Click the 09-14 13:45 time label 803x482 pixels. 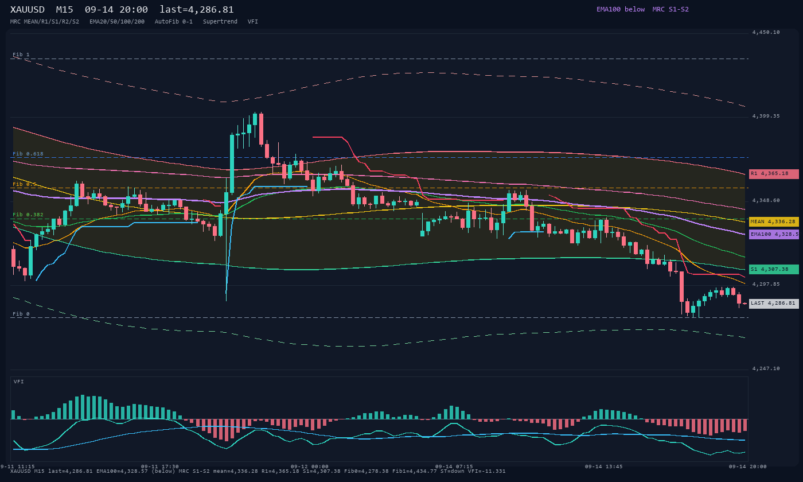(603, 467)
